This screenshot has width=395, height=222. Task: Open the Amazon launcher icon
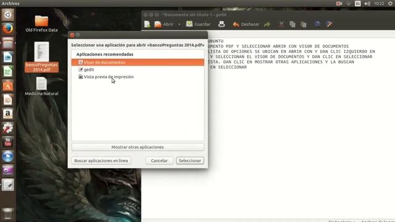(x=8, y=114)
